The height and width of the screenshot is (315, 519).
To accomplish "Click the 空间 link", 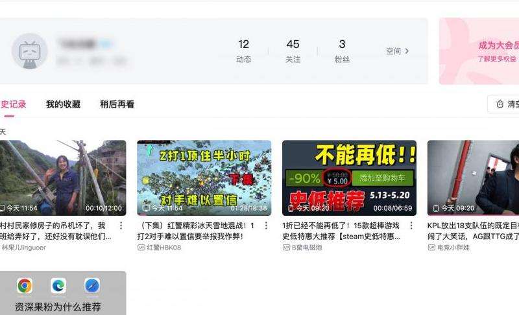I will point(393,51).
